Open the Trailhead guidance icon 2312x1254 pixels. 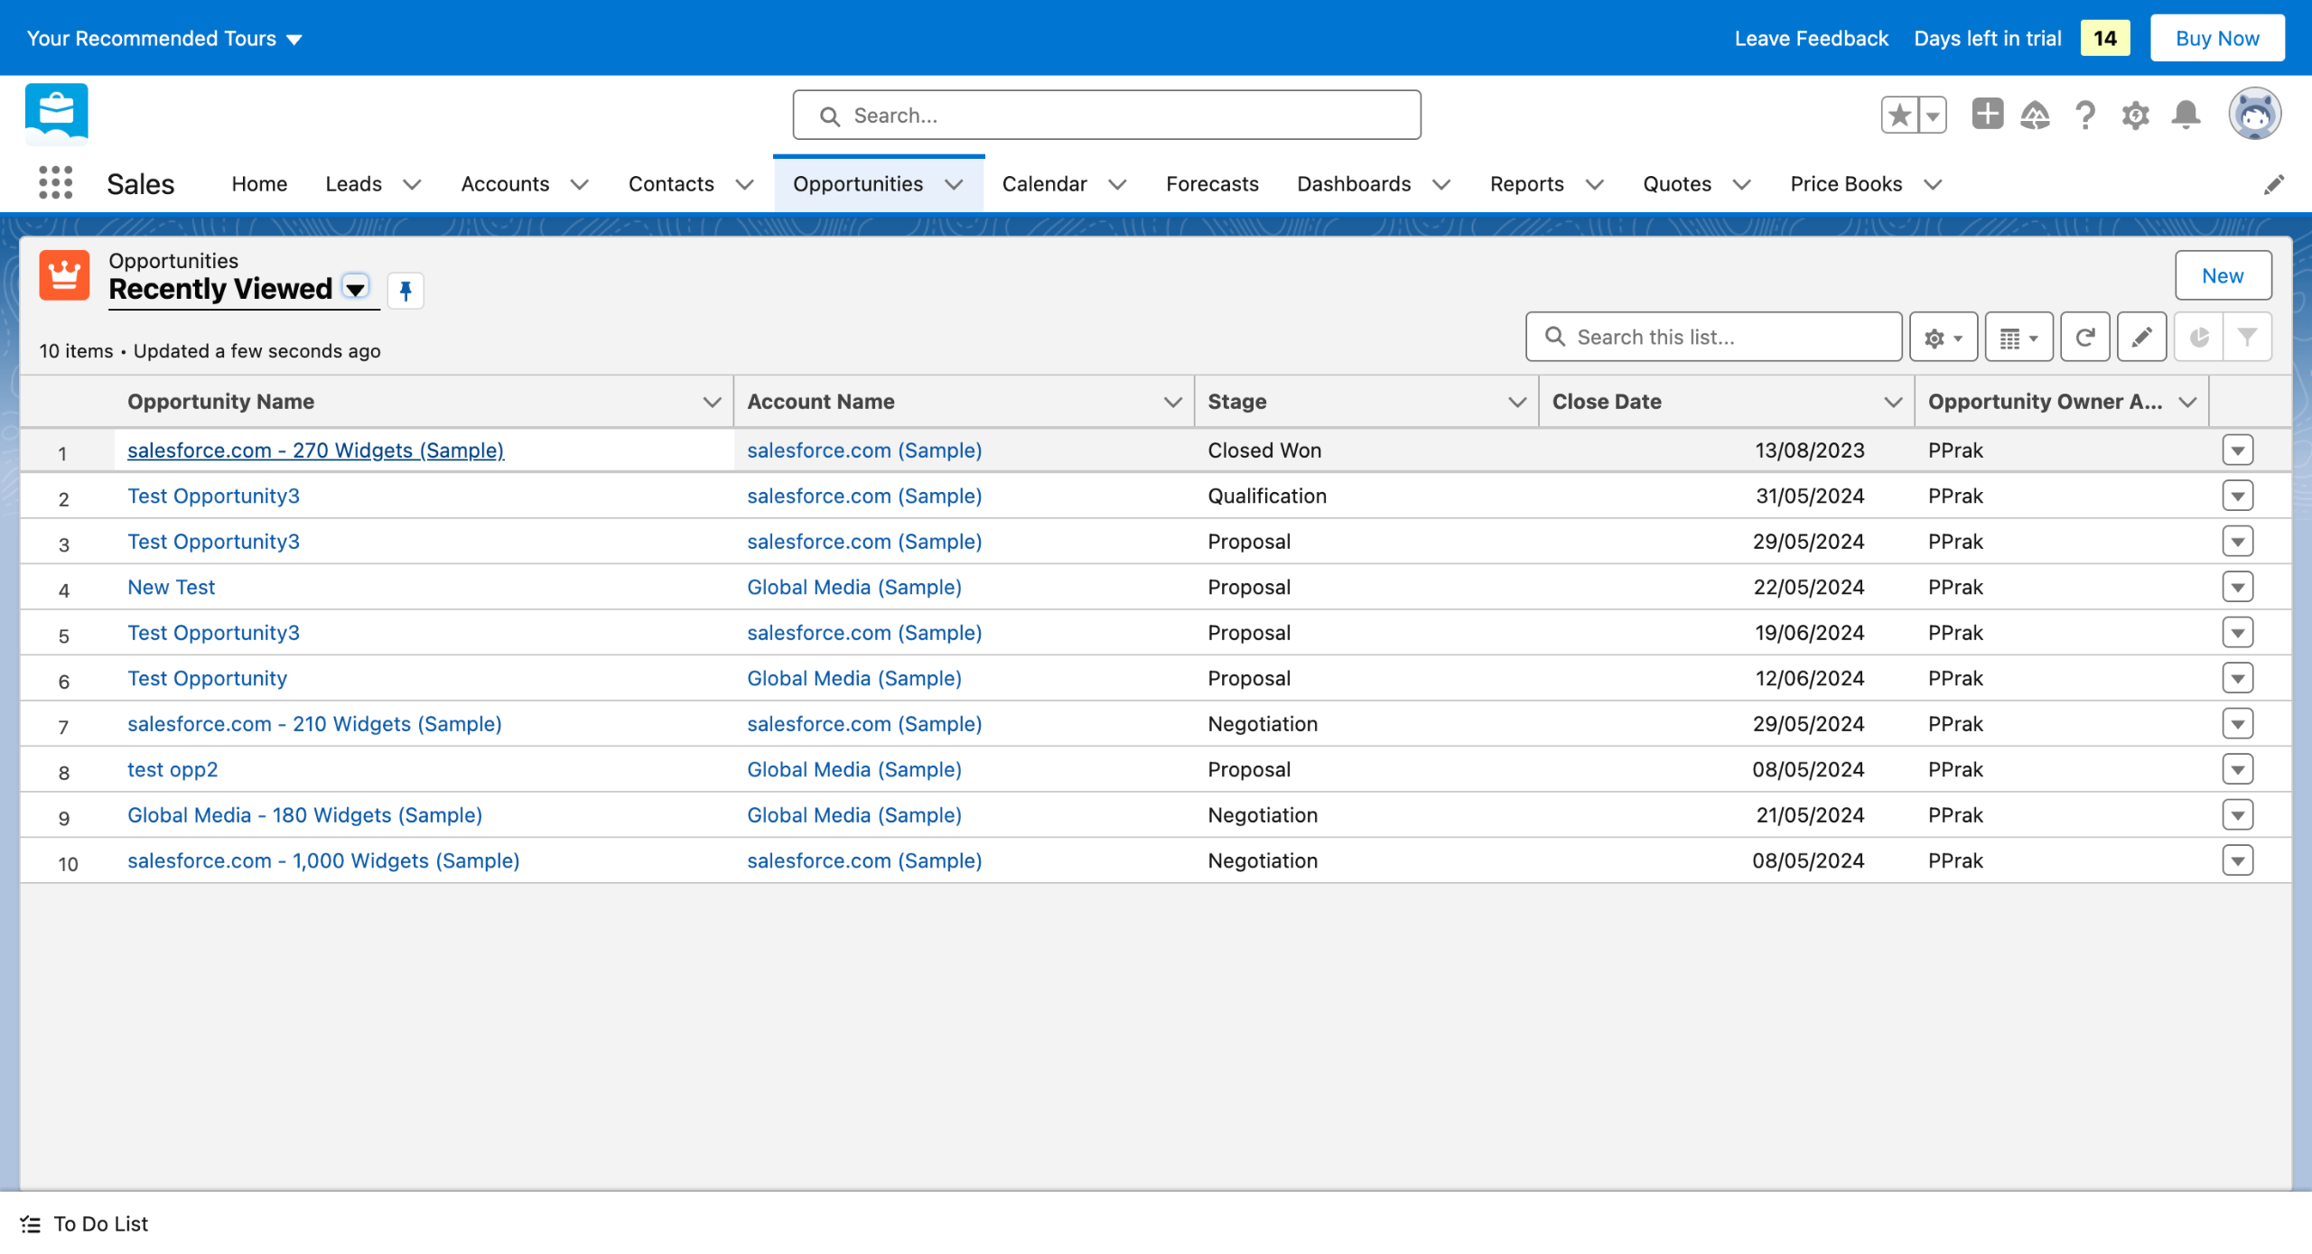tap(2036, 115)
